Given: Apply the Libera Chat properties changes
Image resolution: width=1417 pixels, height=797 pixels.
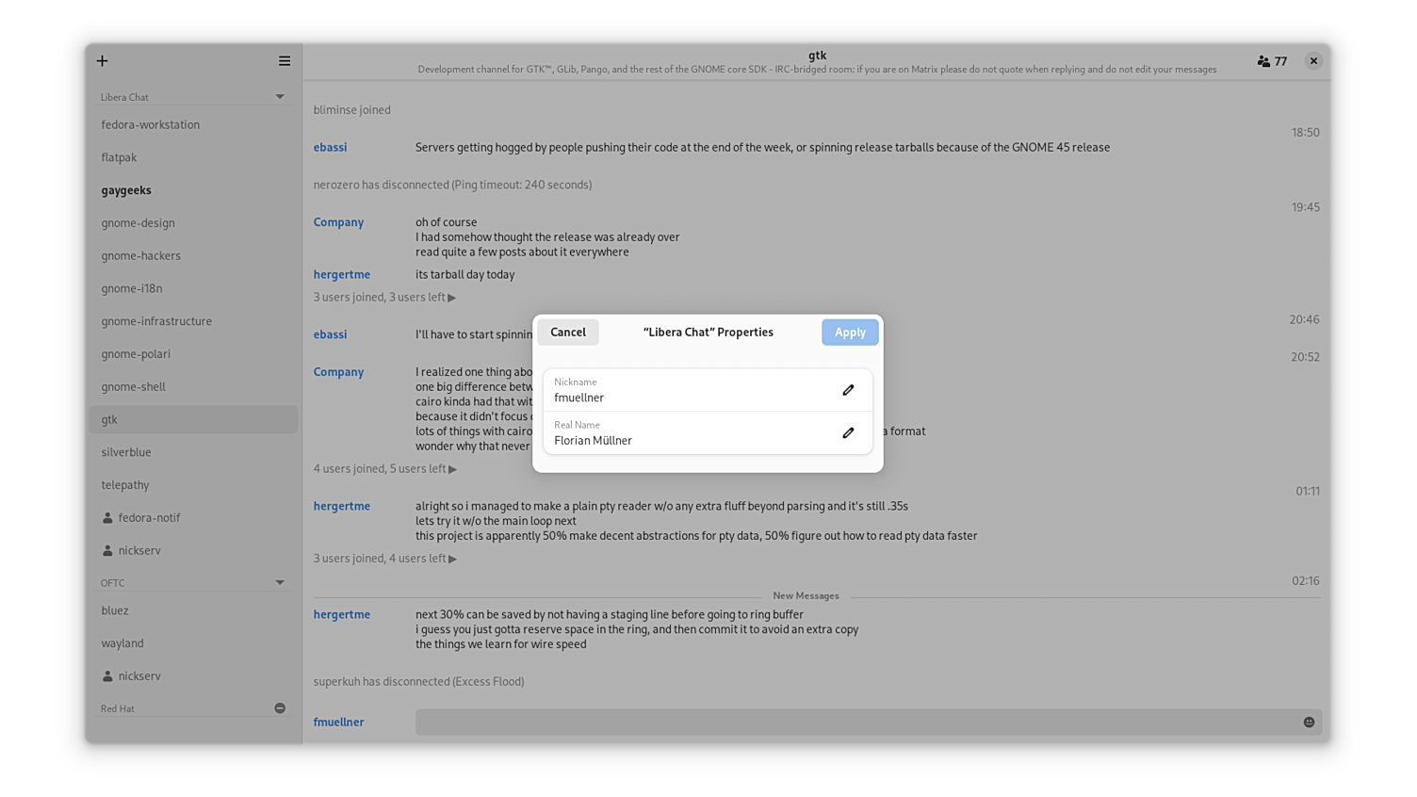Looking at the screenshot, I should [849, 333].
